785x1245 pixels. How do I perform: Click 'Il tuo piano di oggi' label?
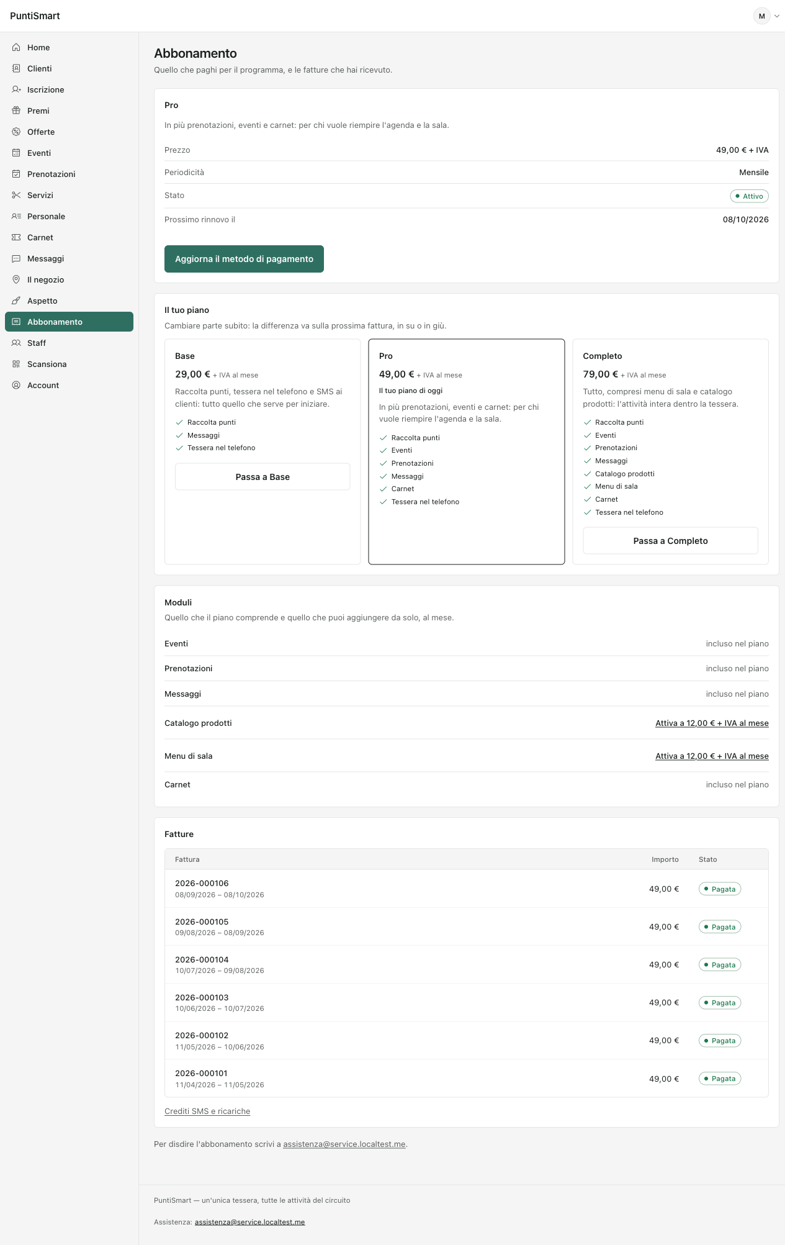(411, 391)
